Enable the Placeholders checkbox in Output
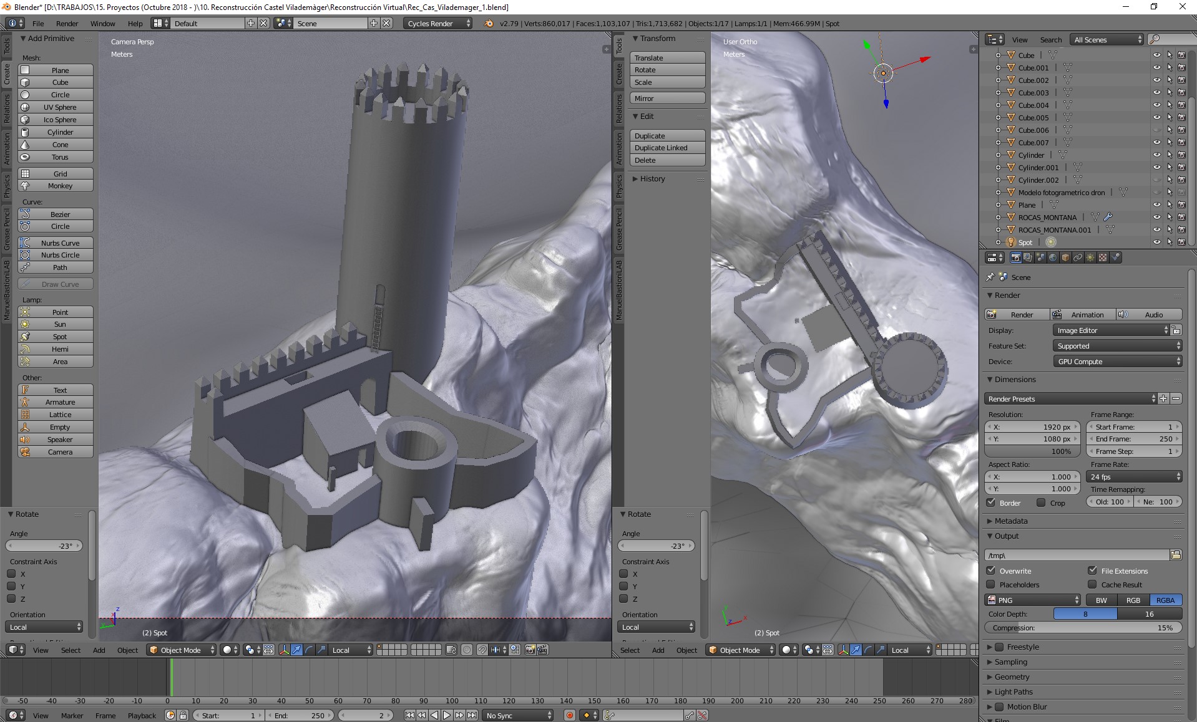Image resolution: width=1197 pixels, height=722 pixels. 991,585
